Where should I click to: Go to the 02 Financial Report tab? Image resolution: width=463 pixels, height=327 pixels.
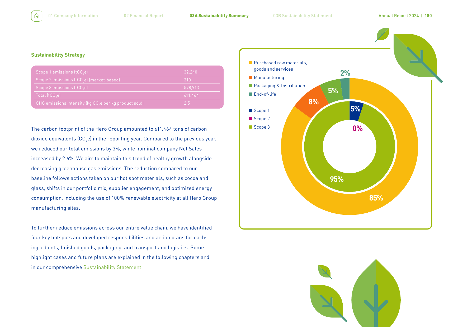click(x=144, y=16)
